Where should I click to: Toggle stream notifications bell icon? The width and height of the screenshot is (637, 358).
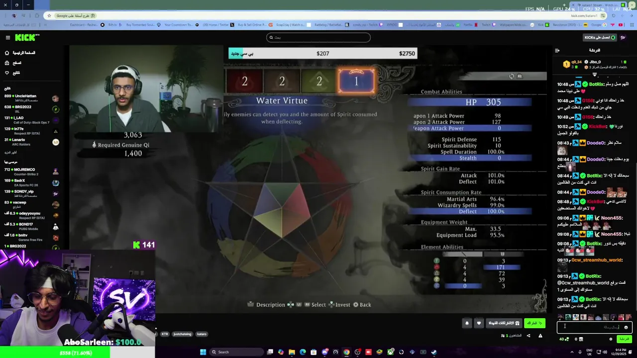point(467,323)
